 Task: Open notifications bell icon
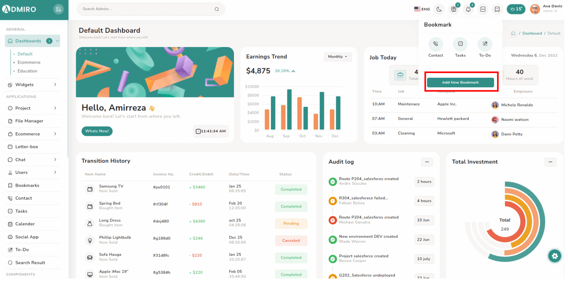point(468,9)
